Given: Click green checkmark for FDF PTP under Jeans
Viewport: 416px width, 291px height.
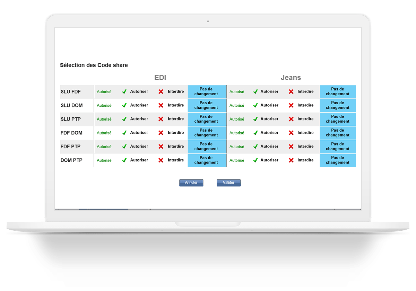Looking at the screenshot, I should (x=255, y=147).
